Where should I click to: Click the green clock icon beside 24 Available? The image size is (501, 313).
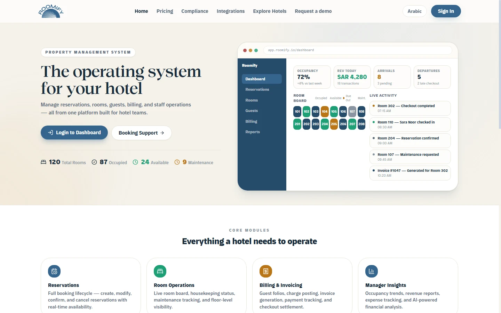(x=135, y=162)
